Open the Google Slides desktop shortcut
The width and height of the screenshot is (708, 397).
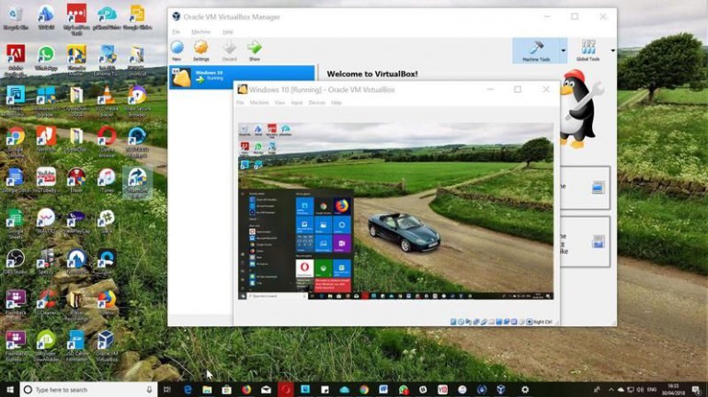tap(137, 18)
